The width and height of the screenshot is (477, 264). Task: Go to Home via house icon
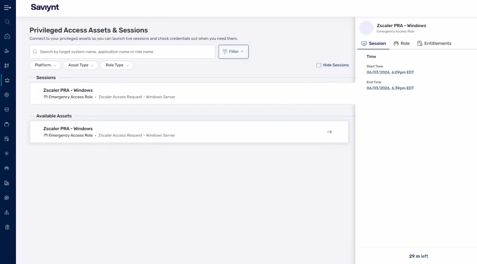(x=7, y=37)
